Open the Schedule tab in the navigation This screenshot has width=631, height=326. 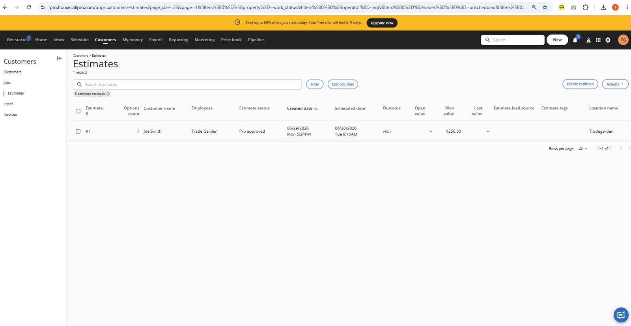click(80, 40)
